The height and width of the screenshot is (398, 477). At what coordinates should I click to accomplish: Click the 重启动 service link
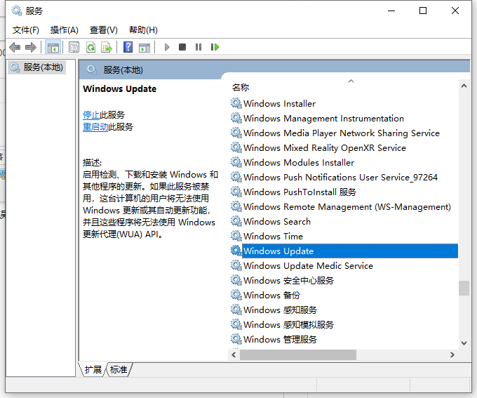point(95,127)
